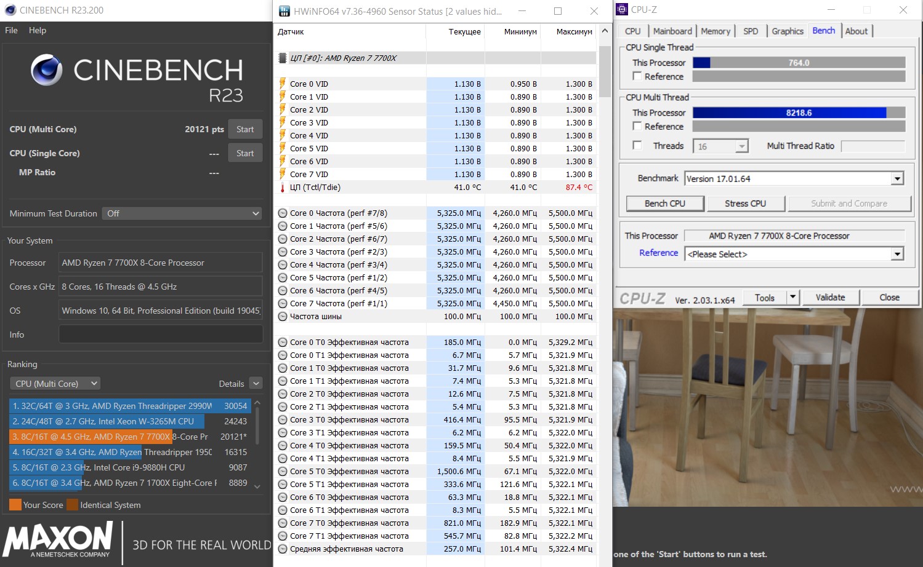Start the CPU (Single Core) test

245,153
